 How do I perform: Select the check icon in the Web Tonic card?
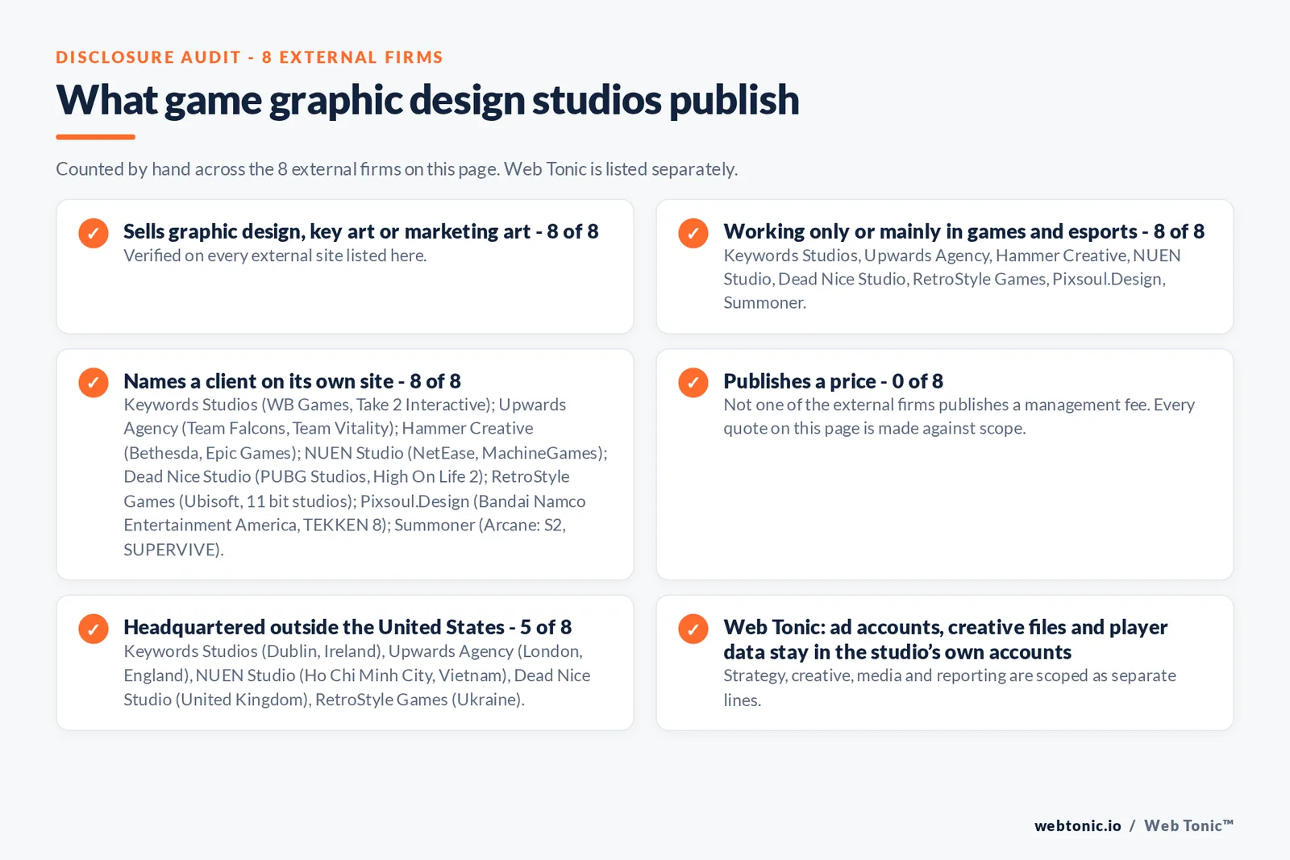693,629
